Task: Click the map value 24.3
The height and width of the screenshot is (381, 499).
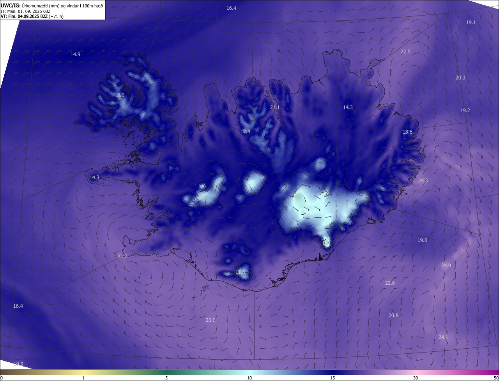Action: 423,181
